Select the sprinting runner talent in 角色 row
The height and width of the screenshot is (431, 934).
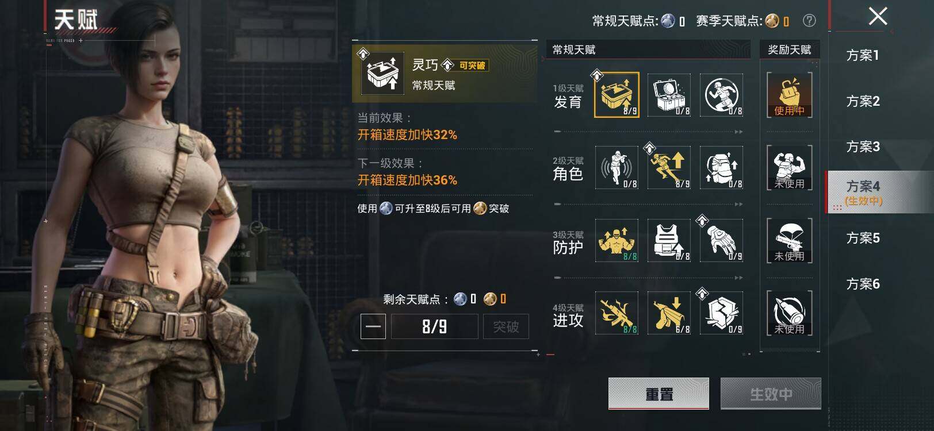pyautogui.click(x=669, y=167)
